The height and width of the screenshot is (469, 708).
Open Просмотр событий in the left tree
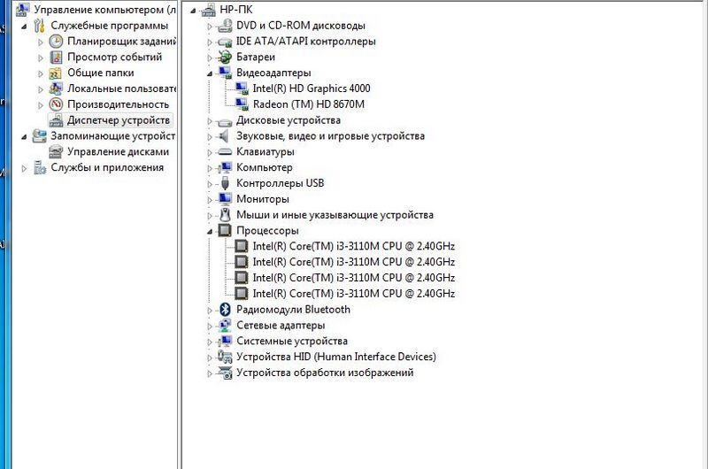click(x=114, y=58)
